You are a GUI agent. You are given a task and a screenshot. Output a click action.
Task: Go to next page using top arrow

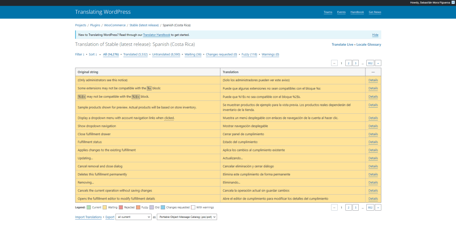378,63
